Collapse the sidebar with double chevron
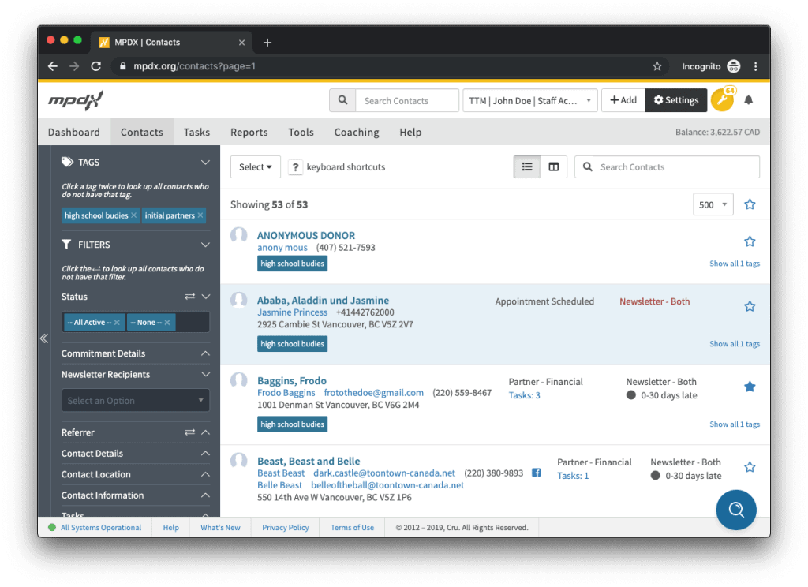 point(44,338)
